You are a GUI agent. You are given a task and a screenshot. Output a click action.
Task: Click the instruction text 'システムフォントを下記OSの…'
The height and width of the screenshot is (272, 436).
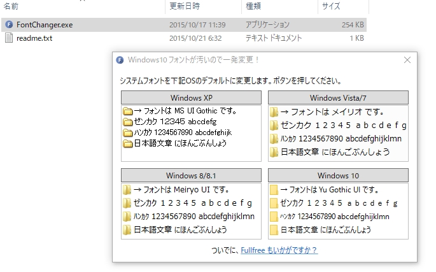tap(230, 81)
